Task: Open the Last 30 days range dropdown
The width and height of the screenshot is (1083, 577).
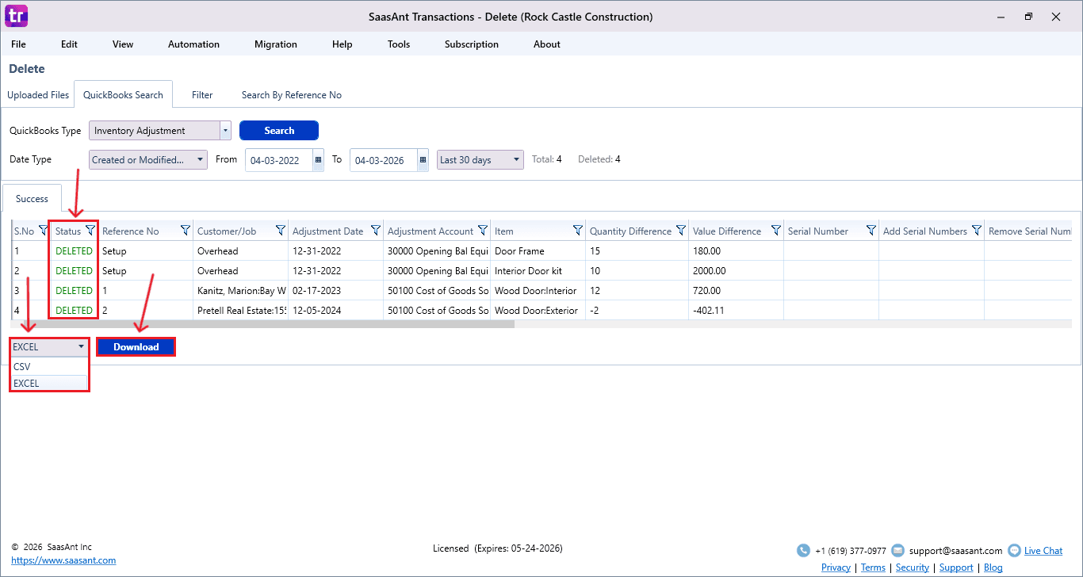Action: click(480, 160)
